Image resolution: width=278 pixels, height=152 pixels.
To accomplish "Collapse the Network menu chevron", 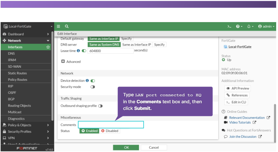I will 48,41.
